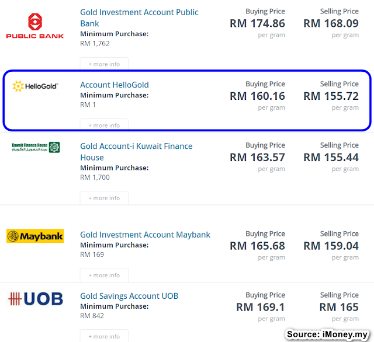Click minimum purchase value RM 842
Screen dimensions: 374x342
click(92, 316)
